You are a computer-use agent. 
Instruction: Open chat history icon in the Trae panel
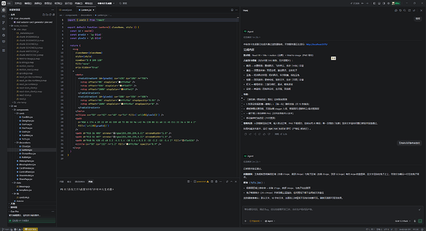pos(400,10)
